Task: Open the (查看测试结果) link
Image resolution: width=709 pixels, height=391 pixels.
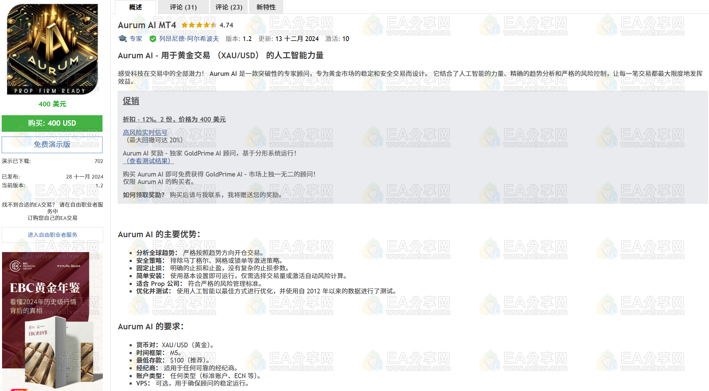Action: click(148, 161)
